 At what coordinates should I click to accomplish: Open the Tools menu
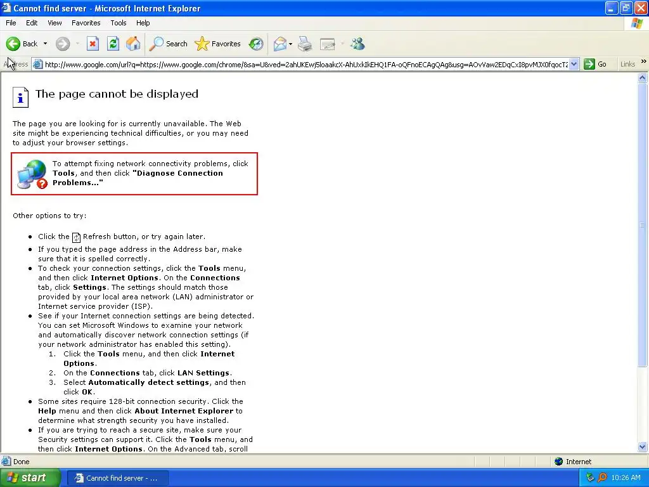[x=119, y=23]
